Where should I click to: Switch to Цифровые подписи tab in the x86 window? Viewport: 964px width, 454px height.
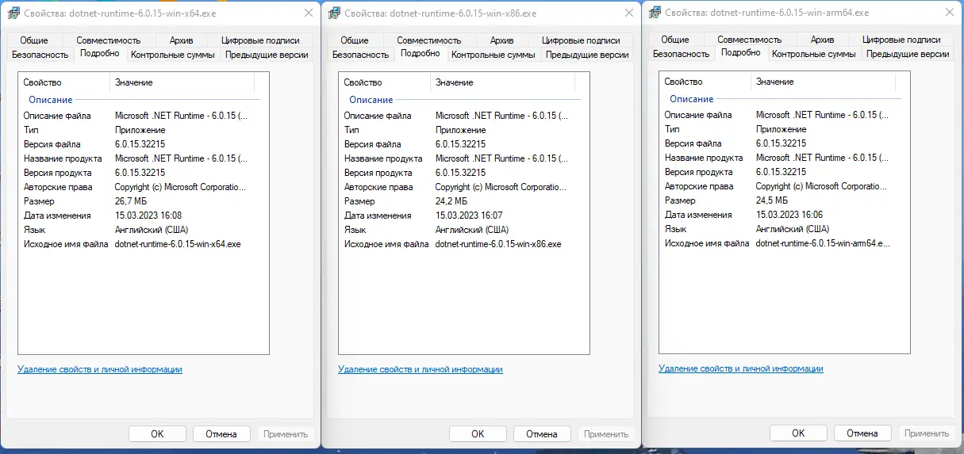point(581,40)
